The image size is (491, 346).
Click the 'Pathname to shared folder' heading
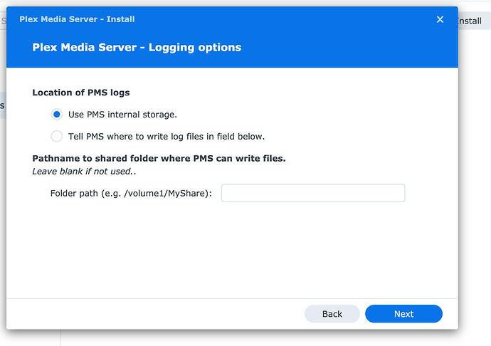pyautogui.click(x=159, y=158)
